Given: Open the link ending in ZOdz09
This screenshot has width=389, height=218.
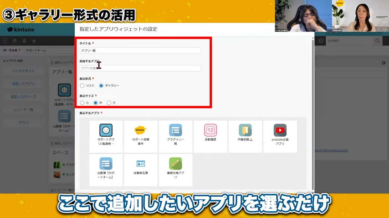Looking at the screenshot, I should tap(331, 150).
